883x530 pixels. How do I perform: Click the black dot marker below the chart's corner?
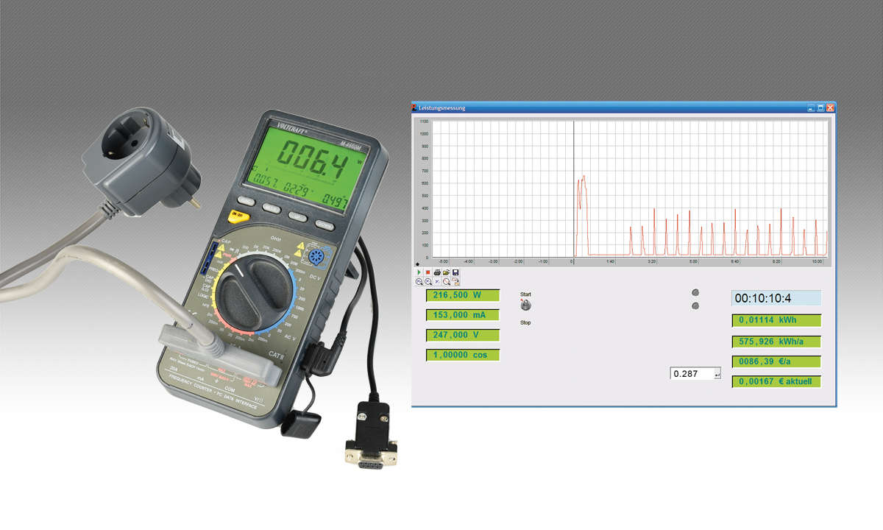(x=418, y=263)
